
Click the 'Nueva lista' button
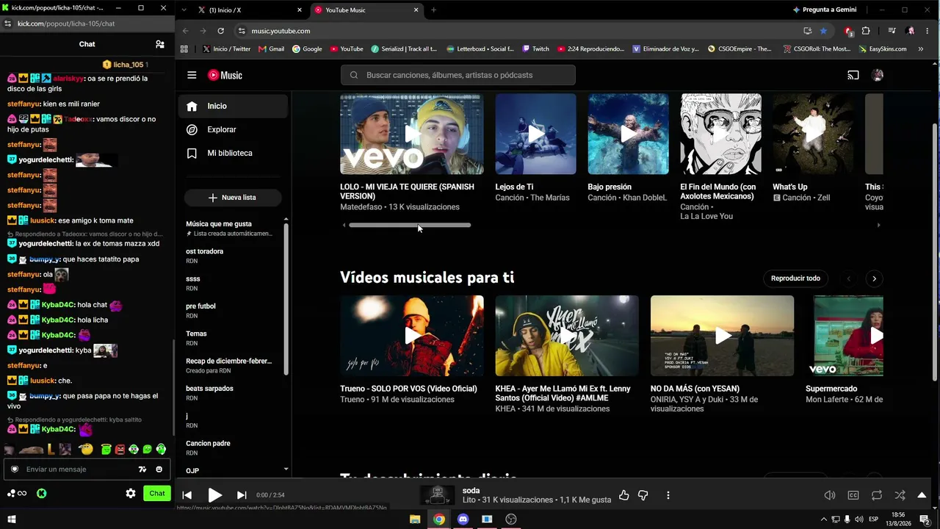click(x=233, y=198)
